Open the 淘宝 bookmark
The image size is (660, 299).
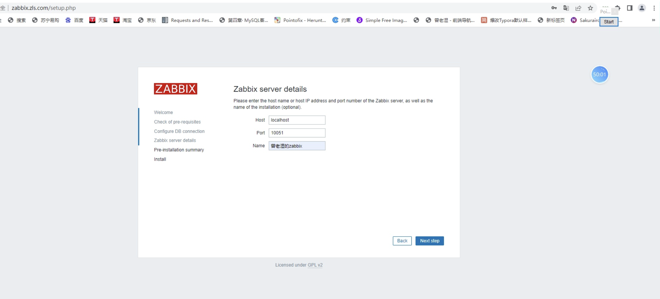[123, 20]
